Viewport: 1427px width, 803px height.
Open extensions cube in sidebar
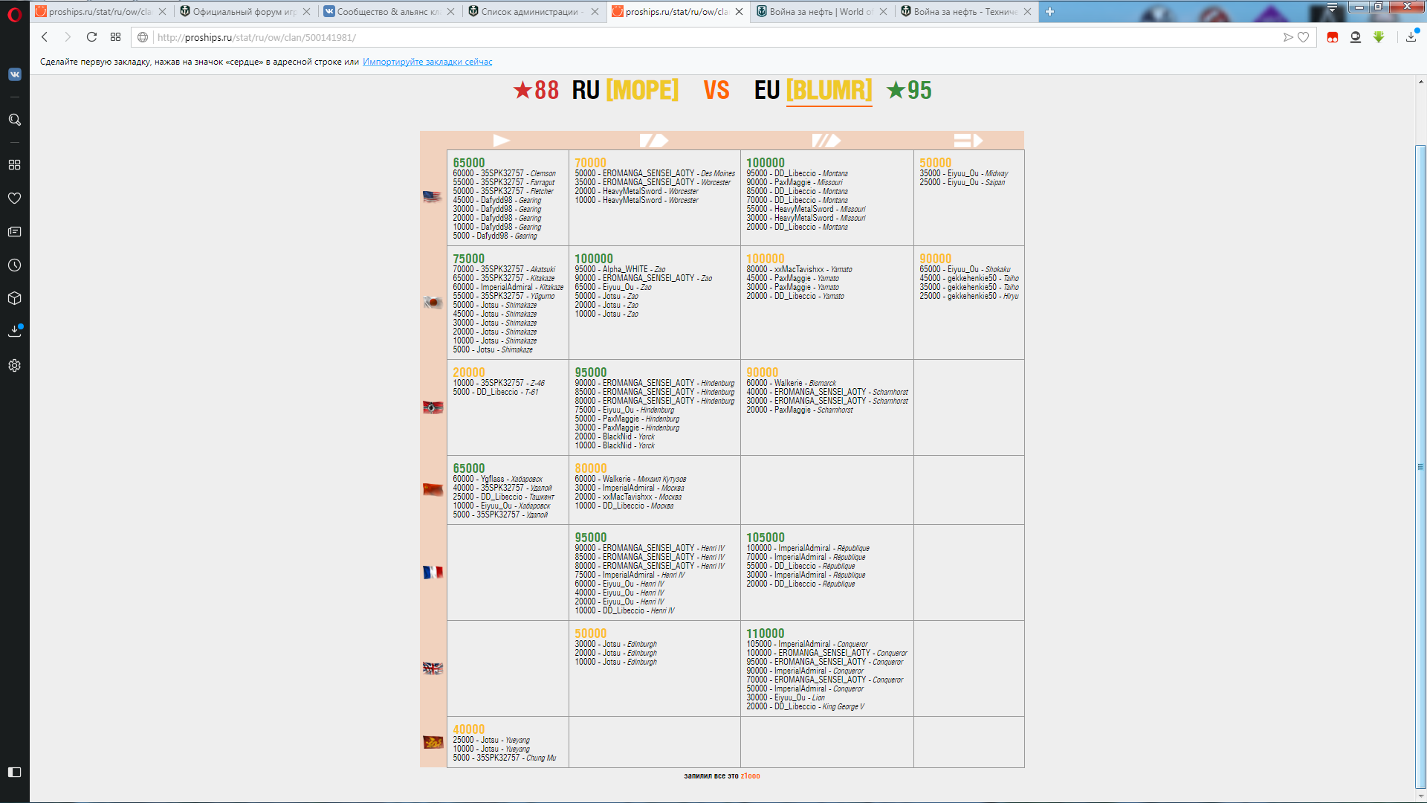tap(14, 298)
